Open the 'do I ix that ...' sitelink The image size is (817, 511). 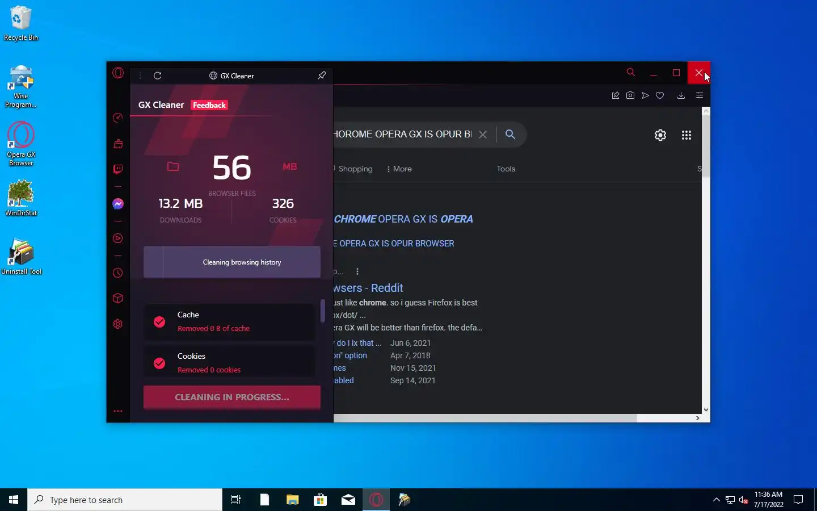[x=358, y=343]
